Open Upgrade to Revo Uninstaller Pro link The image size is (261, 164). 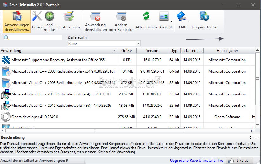(196, 161)
